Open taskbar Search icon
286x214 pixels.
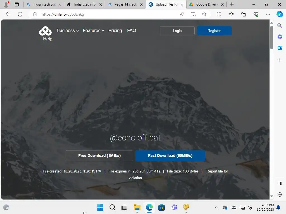coord(113,207)
